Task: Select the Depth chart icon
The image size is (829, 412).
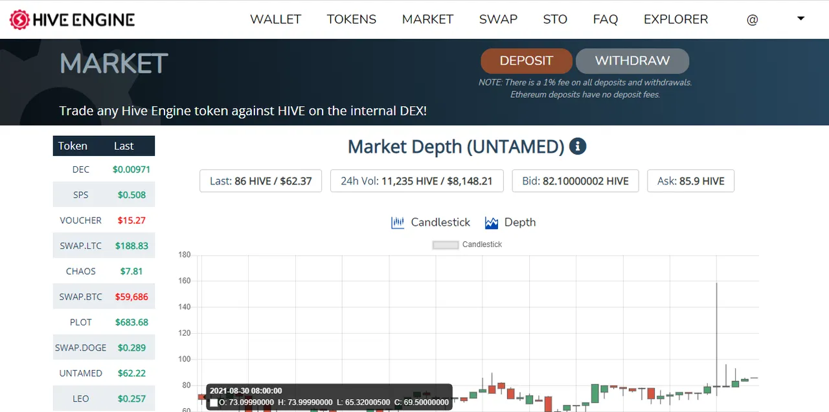Action: pyautogui.click(x=492, y=222)
